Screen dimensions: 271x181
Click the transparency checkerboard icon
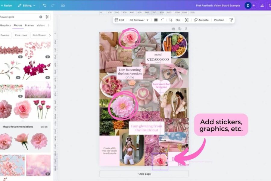tap(187, 20)
